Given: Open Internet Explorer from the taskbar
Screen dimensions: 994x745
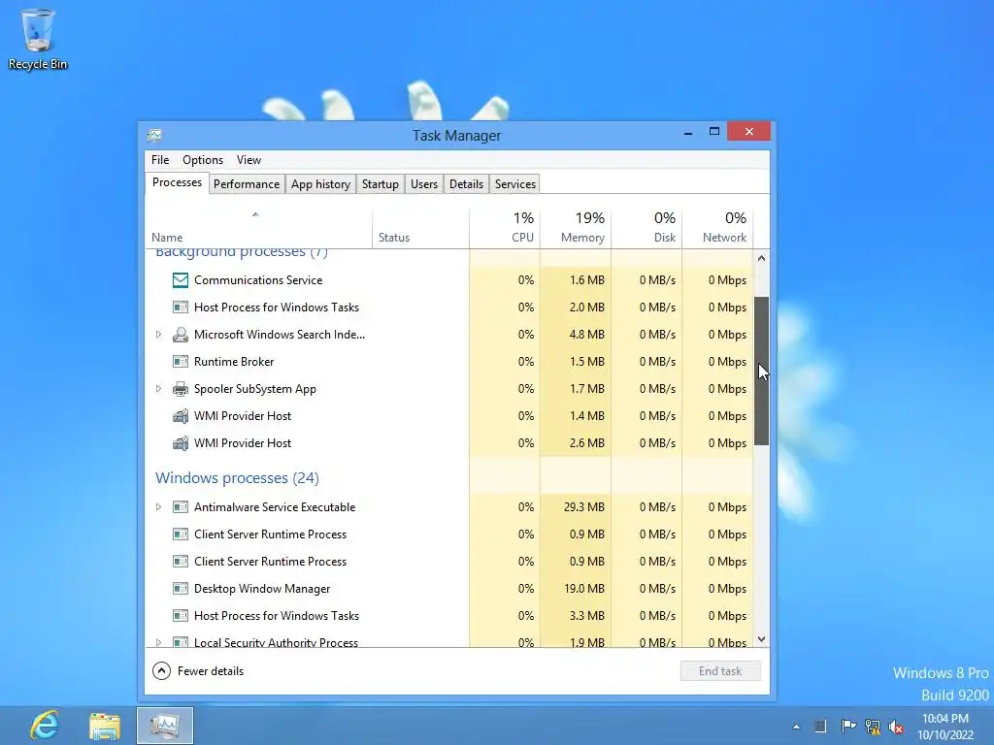Looking at the screenshot, I should coord(45,726).
